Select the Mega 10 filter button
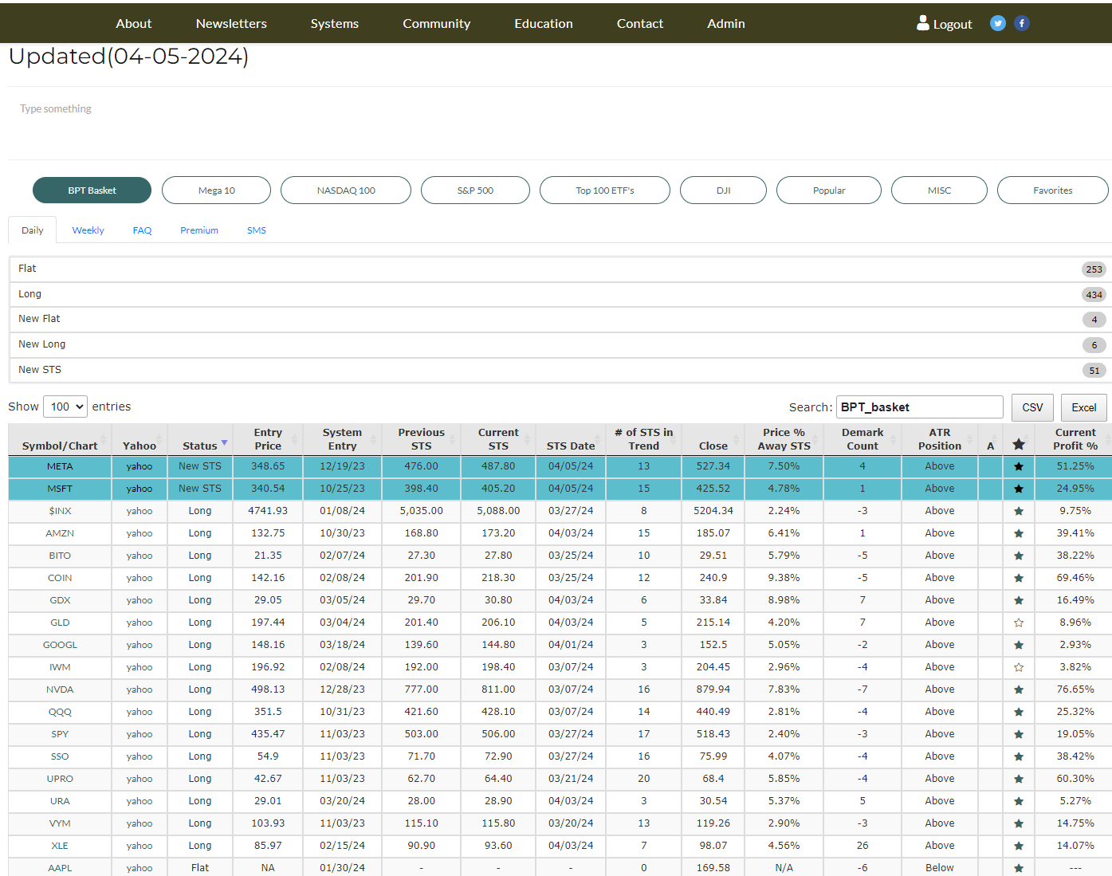 (x=216, y=191)
